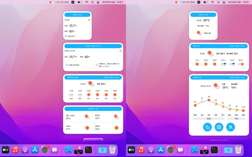Click the 00 hour label under the chart

click(x=230, y=115)
